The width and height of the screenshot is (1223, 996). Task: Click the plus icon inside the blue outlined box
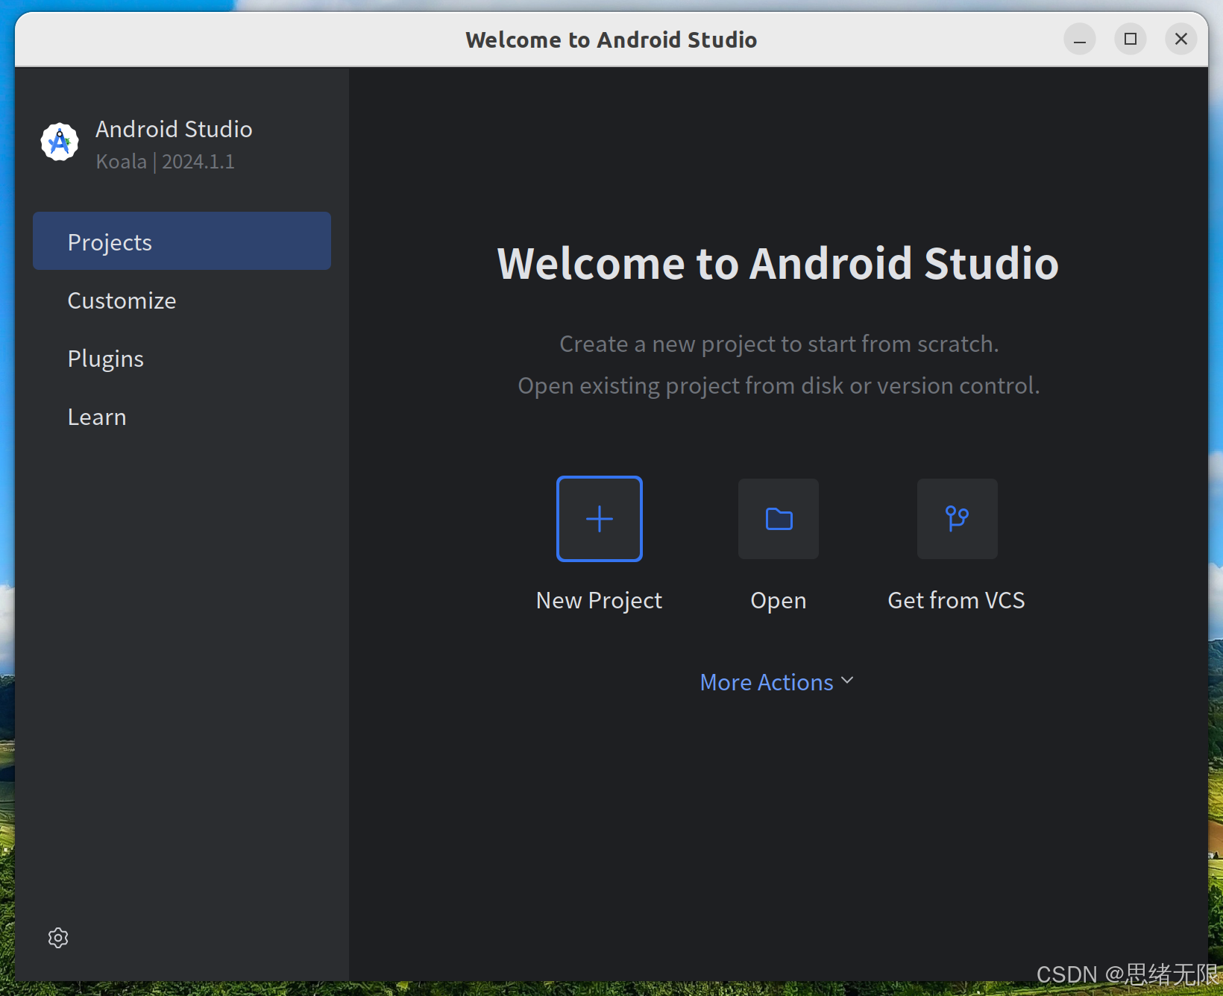pyautogui.click(x=599, y=518)
